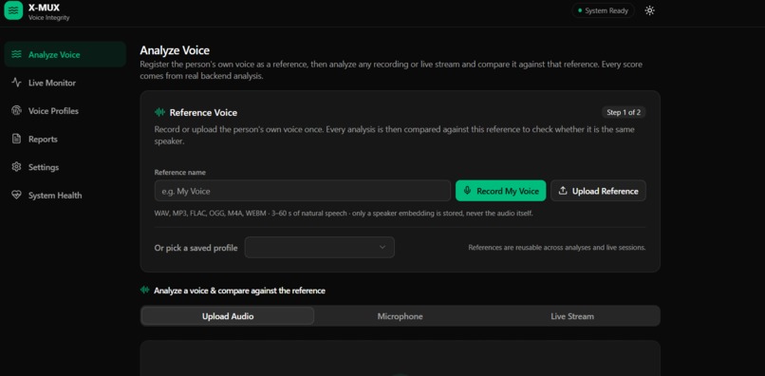Click the microphone icon in Record My Voice
The height and width of the screenshot is (376, 765).
pyautogui.click(x=467, y=191)
